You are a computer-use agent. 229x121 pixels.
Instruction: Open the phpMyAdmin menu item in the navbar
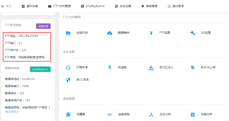[x=95, y=6]
